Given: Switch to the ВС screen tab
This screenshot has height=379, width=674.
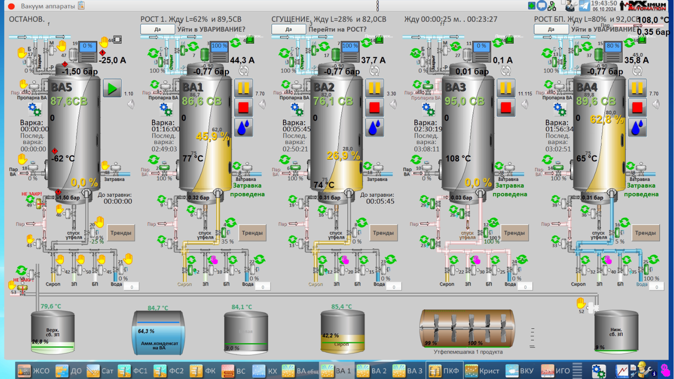Looking at the screenshot, I should pos(234,371).
